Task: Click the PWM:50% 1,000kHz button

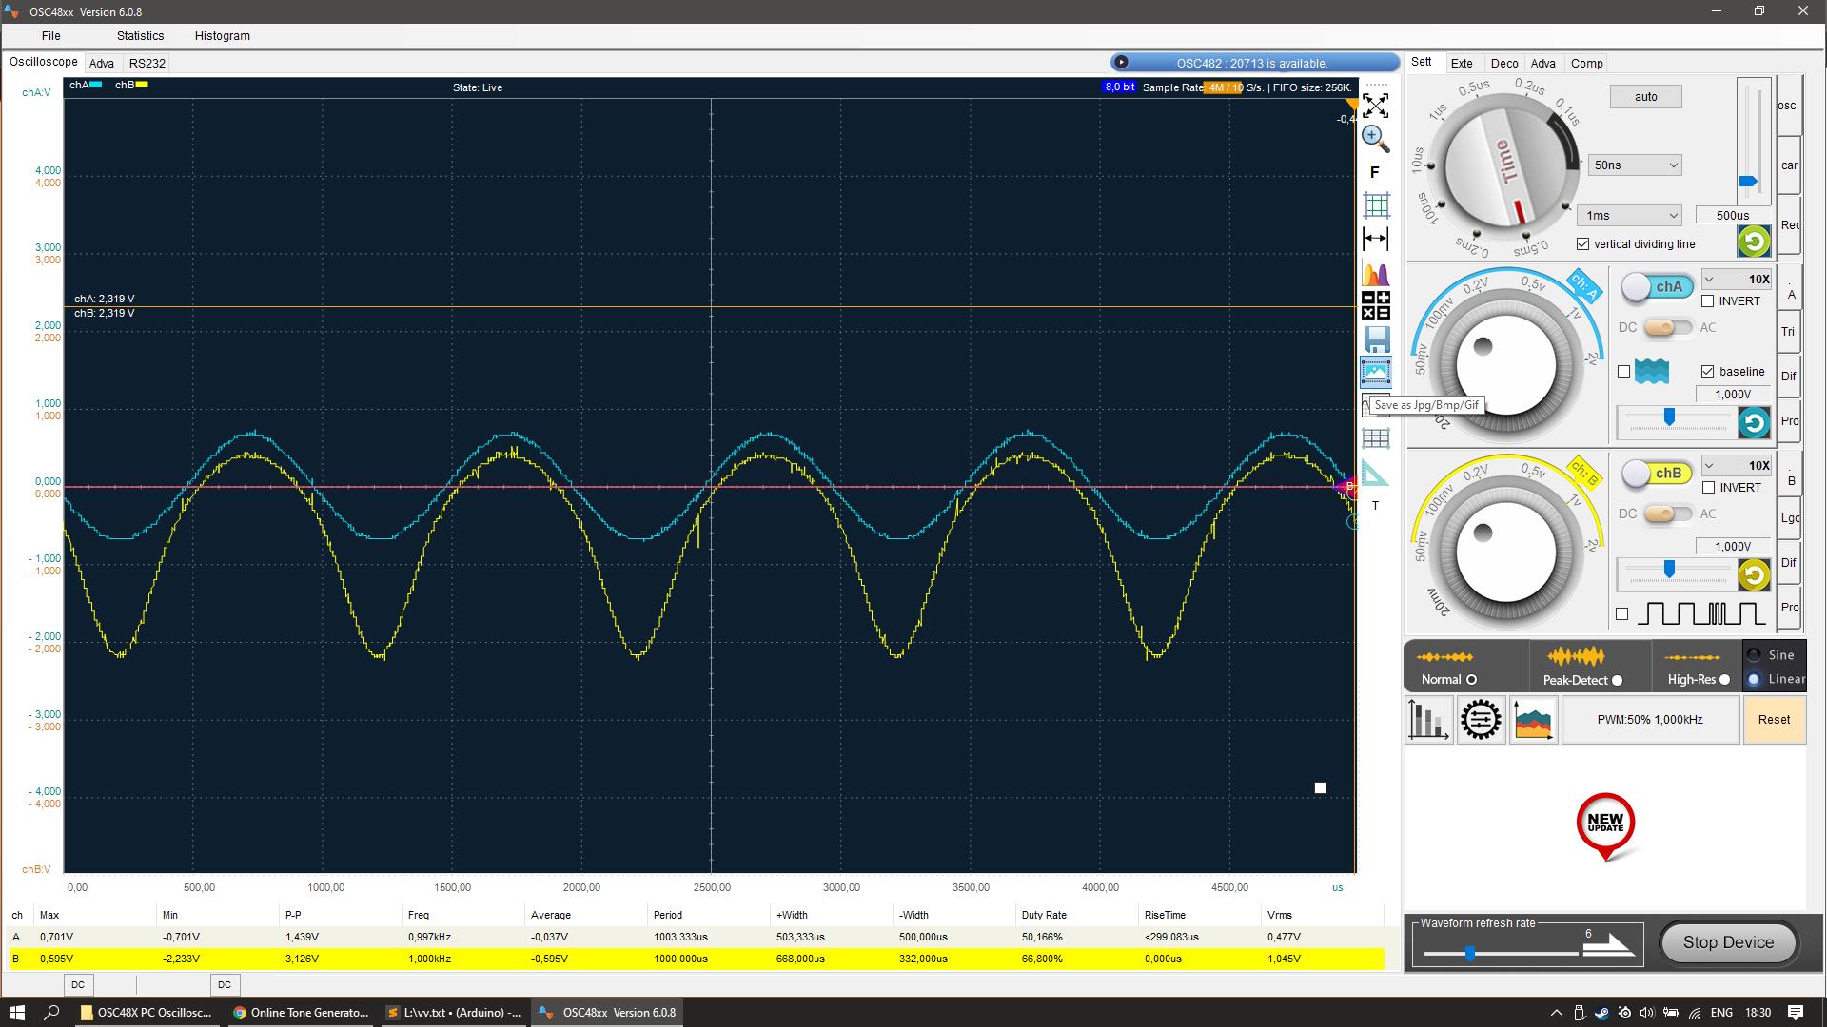Action: coord(1650,720)
